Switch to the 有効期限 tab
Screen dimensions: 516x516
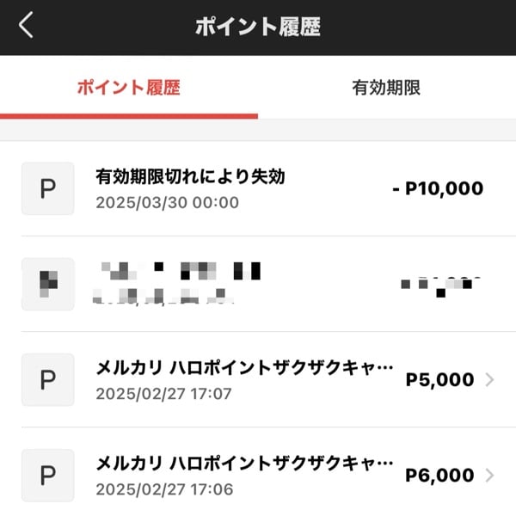[386, 88]
